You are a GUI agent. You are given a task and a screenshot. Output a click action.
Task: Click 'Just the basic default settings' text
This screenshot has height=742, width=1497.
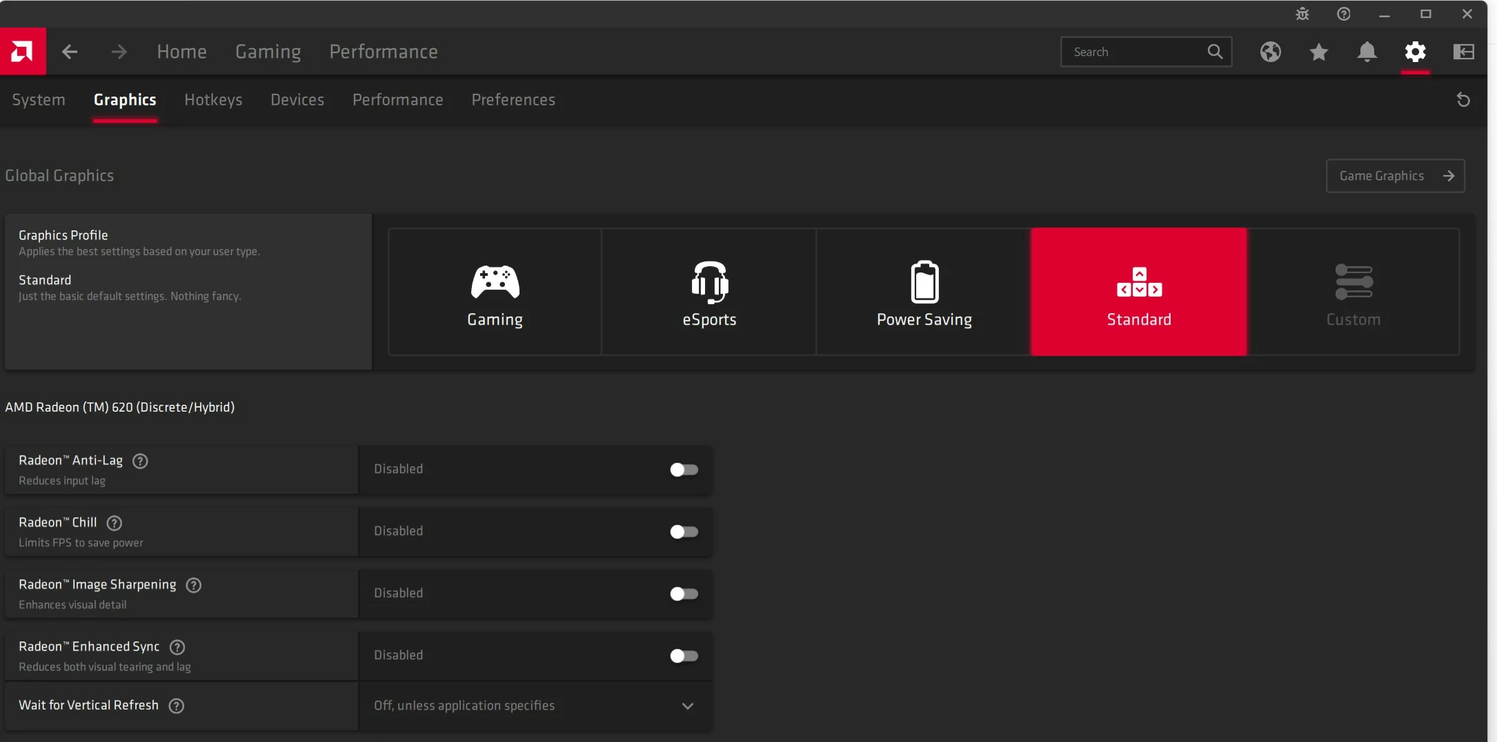130,297
